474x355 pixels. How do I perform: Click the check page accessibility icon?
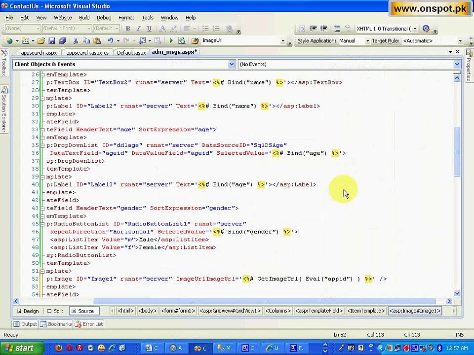pyautogui.click(x=426, y=29)
